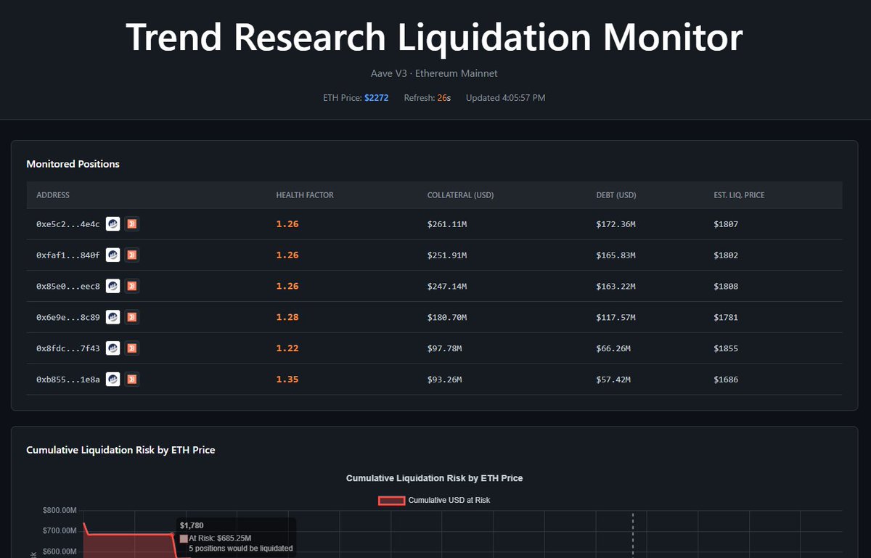Screen dimensions: 871x558
Task: Click health factor 1.22 value
Action: (x=287, y=348)
